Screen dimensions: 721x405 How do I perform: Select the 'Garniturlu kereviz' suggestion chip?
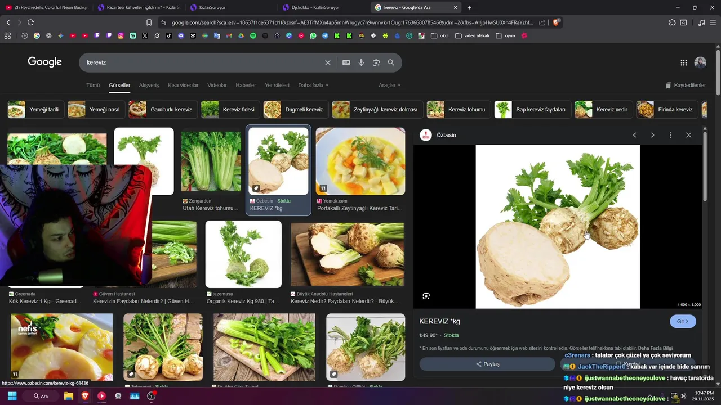[x=163, y=109]
